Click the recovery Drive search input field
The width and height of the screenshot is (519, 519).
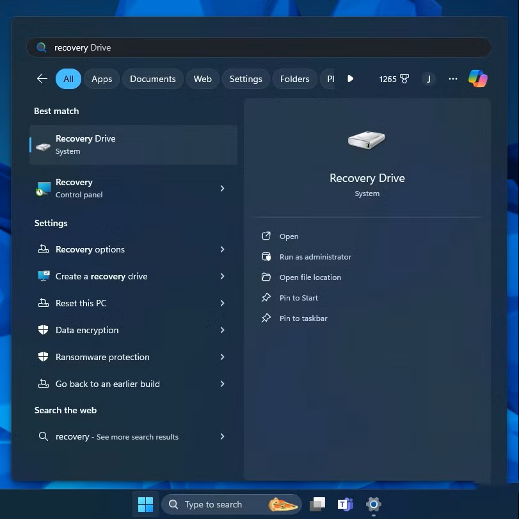click(x=256, y=47)
